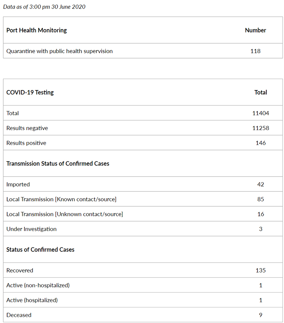This screenshot has height=323, width=284.
Task: Click the recovered value 135
Action: coord(261,271)
